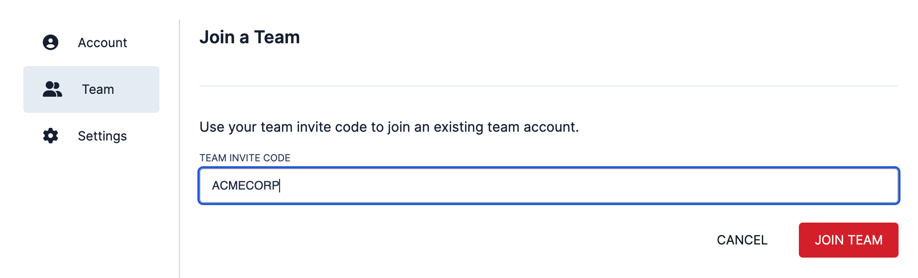Click the horizontal divider under the heading

point(548,86)
